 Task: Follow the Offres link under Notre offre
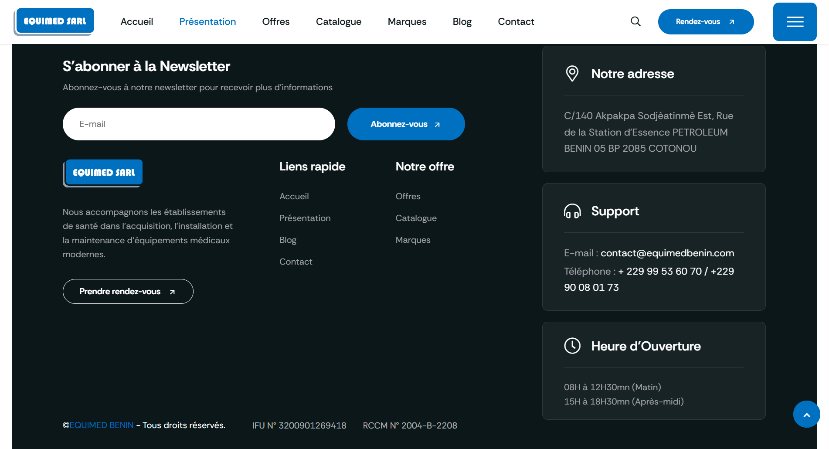[408, 196]
